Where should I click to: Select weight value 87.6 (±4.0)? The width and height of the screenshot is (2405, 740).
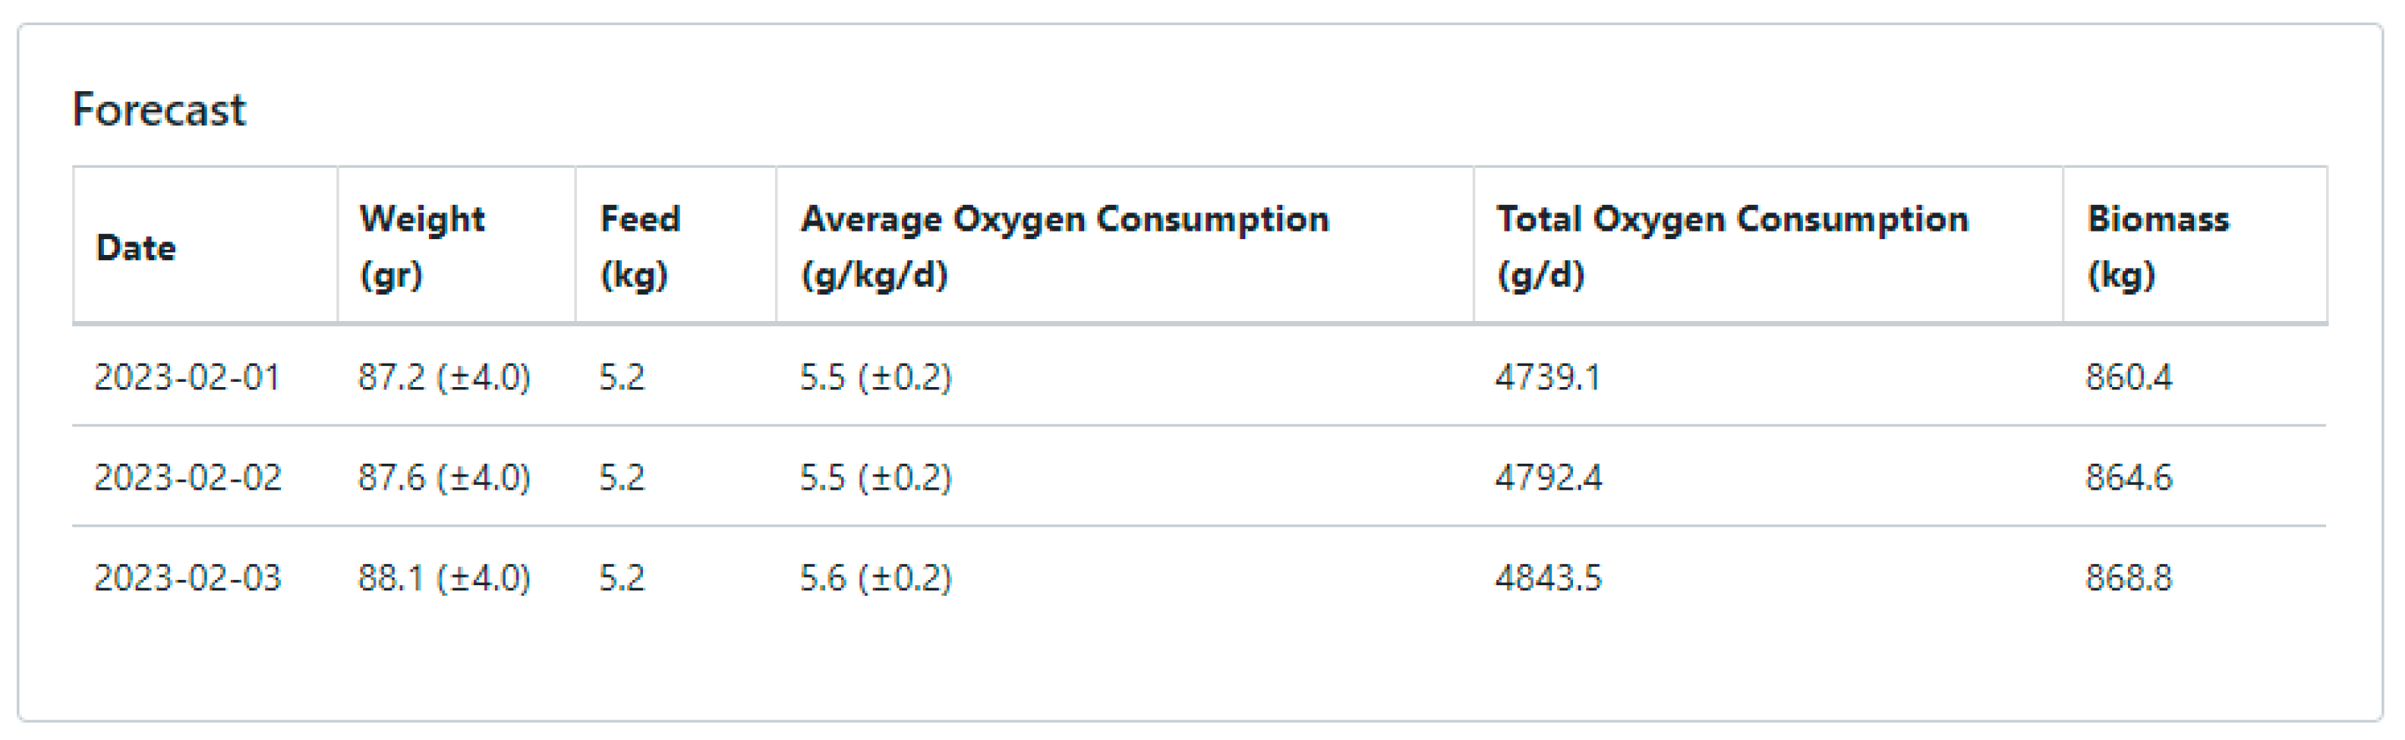tap(444, 478)
